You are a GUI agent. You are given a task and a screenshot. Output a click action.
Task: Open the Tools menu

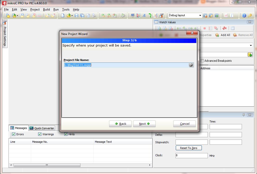(66, 9)
